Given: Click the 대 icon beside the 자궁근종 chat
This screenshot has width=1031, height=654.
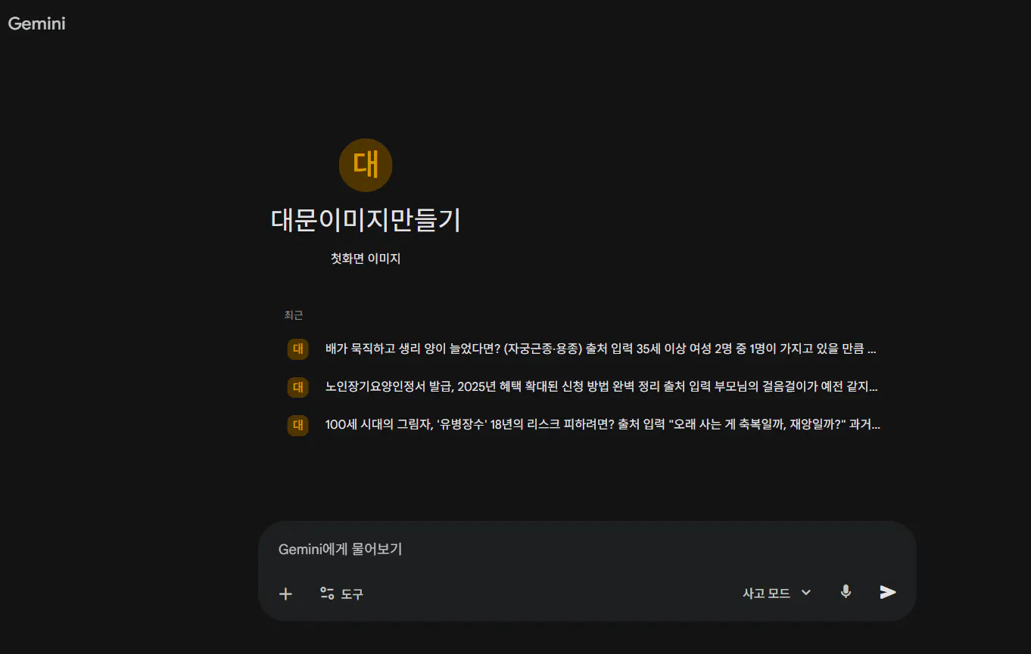Looking at the screenshot, I should click(297, 349).
